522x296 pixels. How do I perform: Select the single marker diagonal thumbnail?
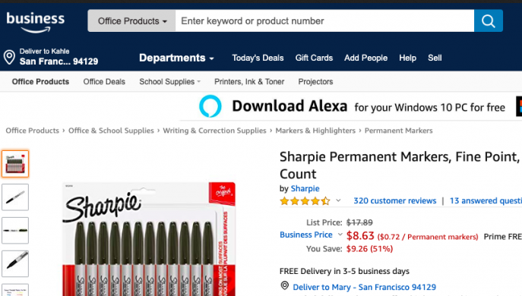point(15,197)
